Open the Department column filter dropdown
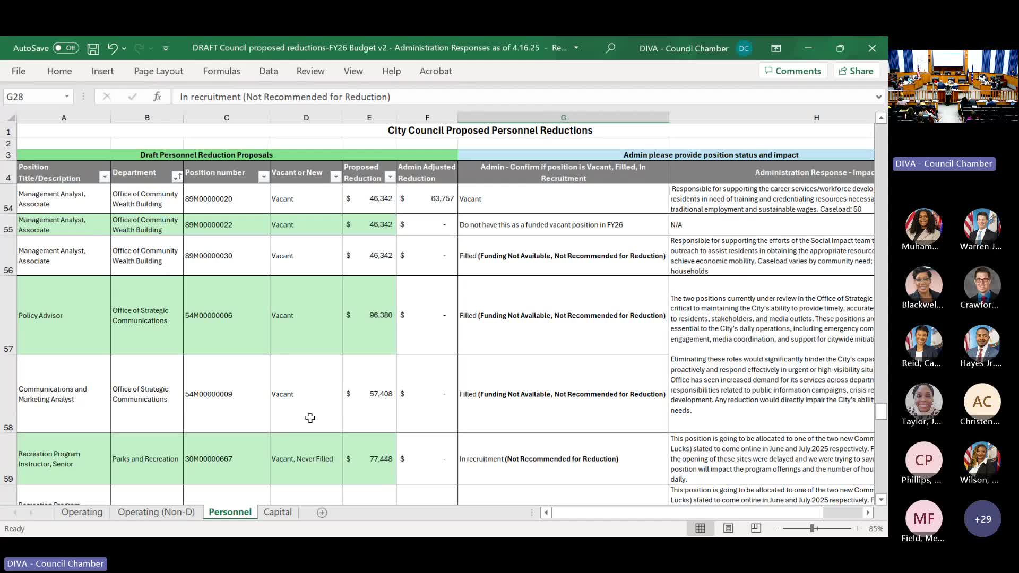Image resolution: width=1019 pixels, height=573 pixels. [177, 177]
